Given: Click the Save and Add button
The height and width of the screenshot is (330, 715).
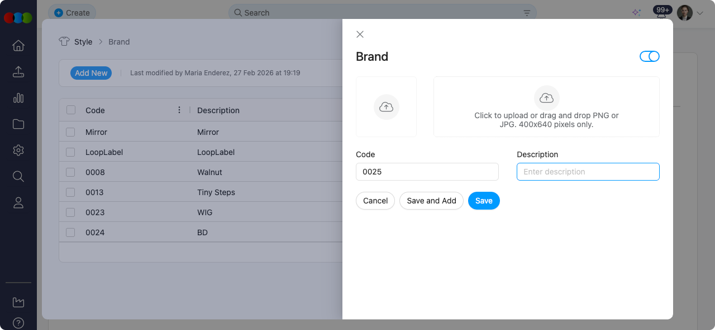Looking at the screenshot, I should click(x=431, y=201).
